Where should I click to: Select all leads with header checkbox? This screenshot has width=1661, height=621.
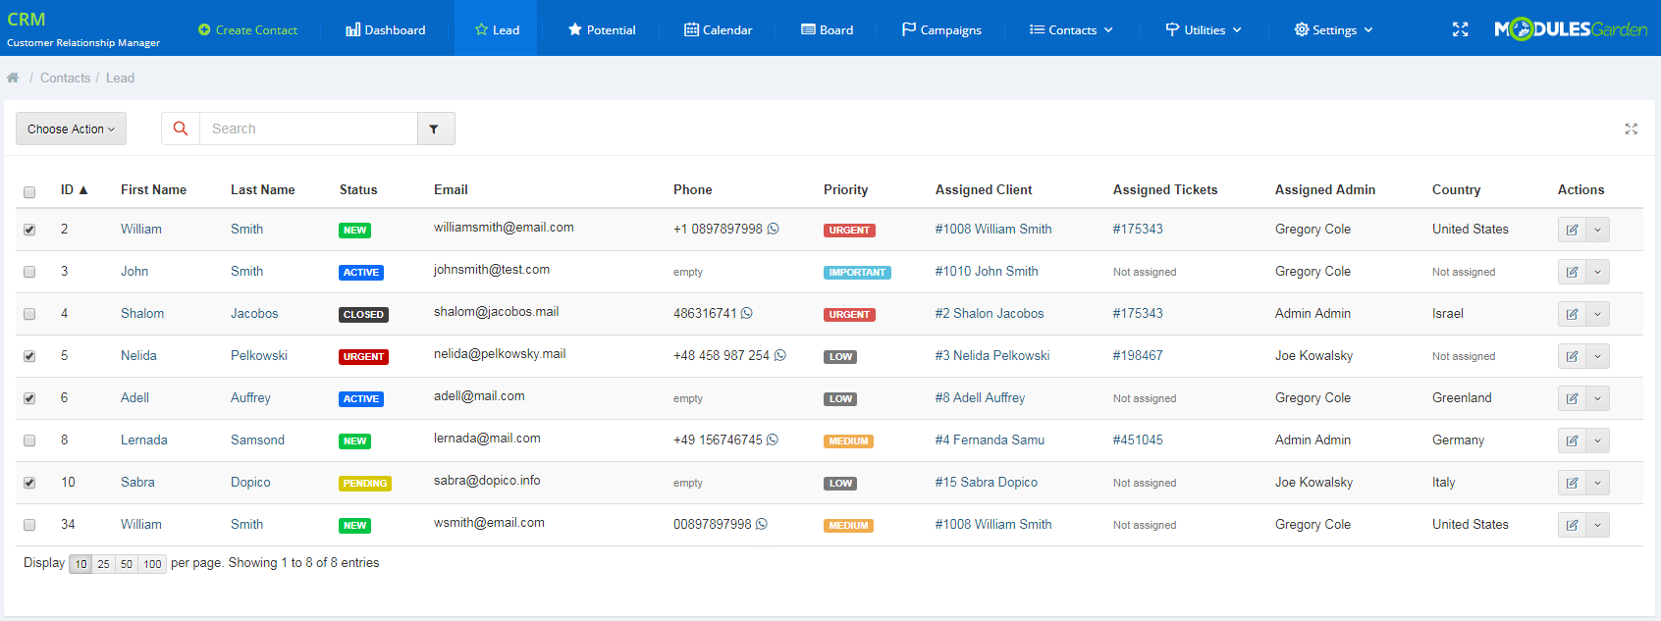click(29, 192)
